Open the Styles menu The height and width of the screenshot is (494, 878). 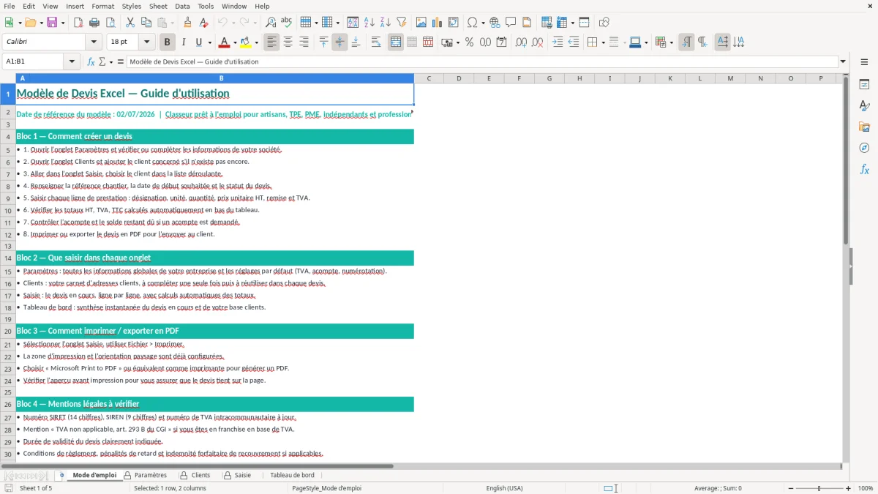tap(132, 6)
